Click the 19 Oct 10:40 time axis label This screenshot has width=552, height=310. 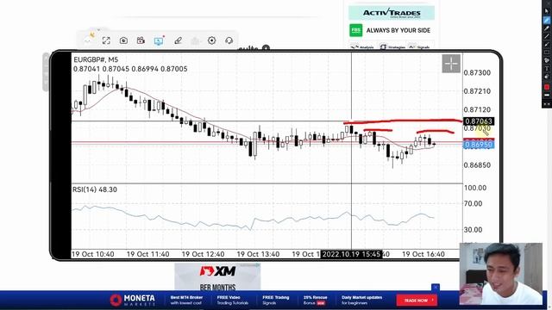tap(93, 254)
